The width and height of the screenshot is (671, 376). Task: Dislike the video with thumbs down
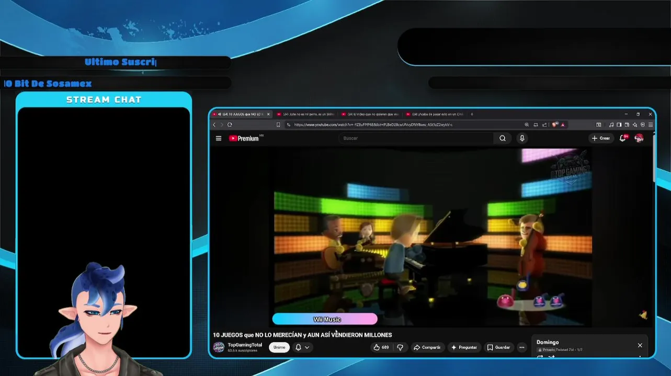coord(400,347)
